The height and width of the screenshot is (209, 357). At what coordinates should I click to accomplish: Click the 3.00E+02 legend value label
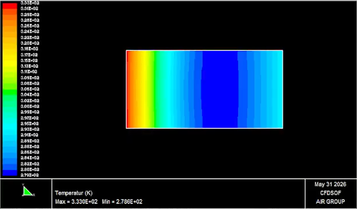pos(30,106)
